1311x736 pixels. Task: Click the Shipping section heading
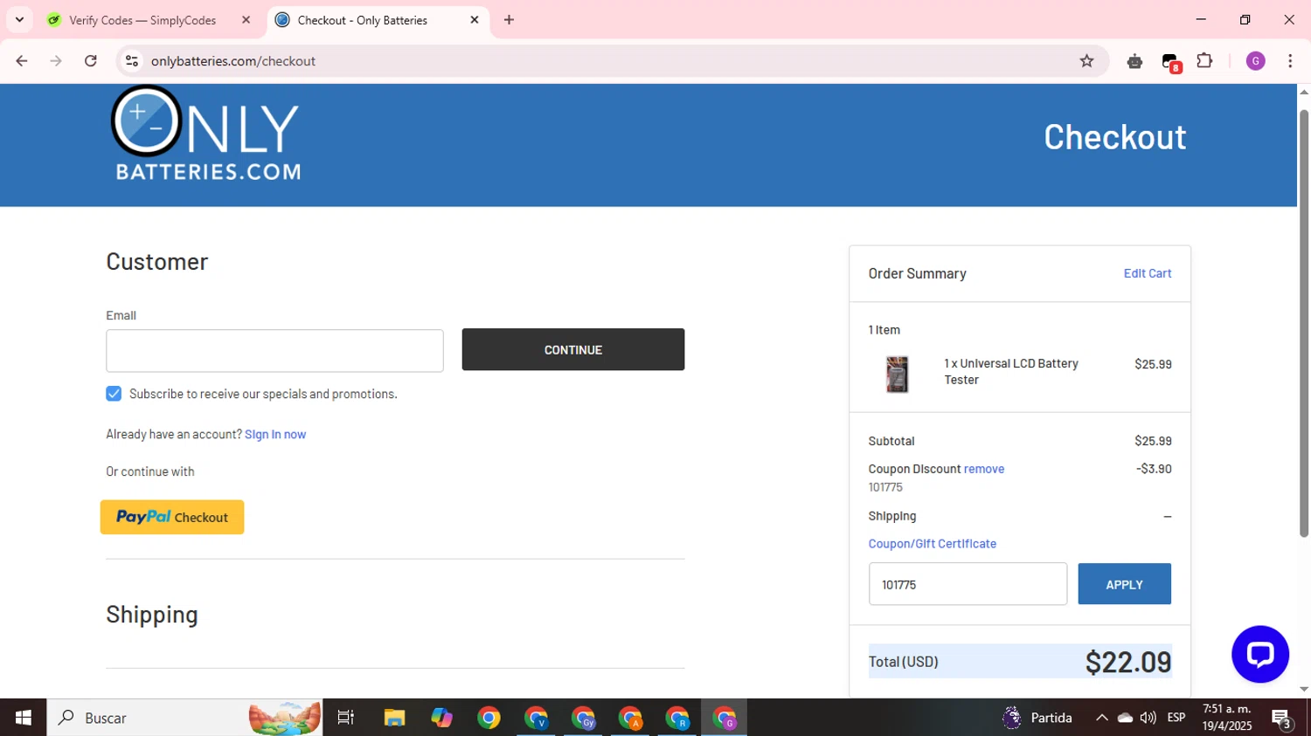click(x=152, y=615)
